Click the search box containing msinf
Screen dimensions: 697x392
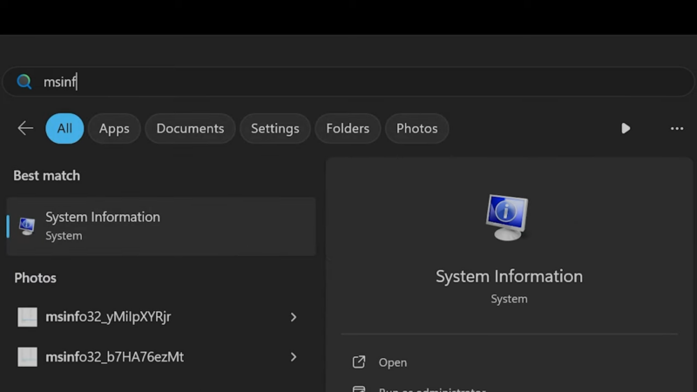pos(348,82)
